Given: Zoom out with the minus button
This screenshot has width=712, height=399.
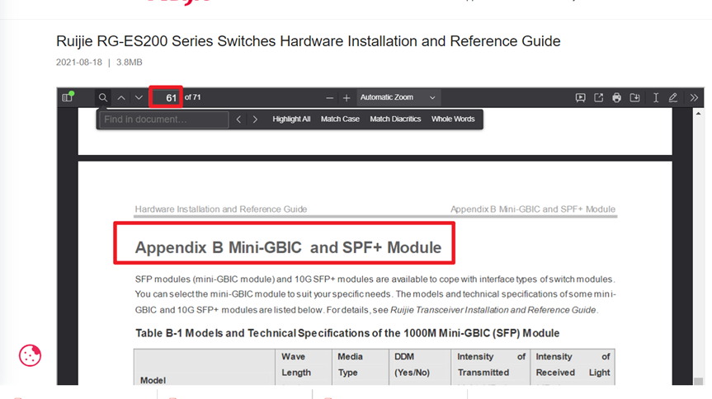Looking at the screenshot, I should pos(330,97).
